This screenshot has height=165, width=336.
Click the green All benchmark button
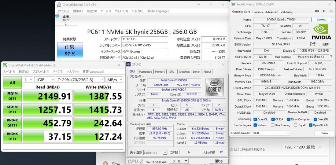[x=13, y=83]
